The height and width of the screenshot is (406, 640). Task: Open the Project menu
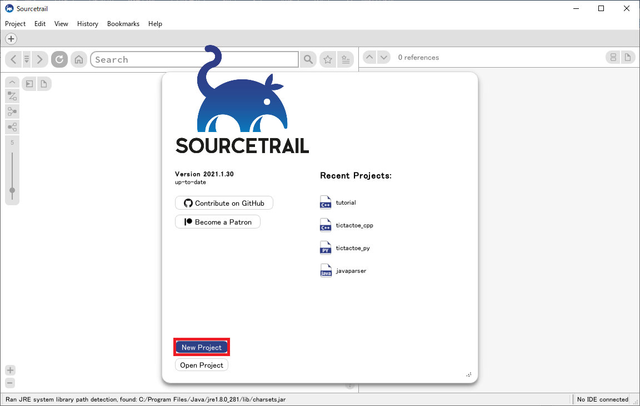(15, 23)
